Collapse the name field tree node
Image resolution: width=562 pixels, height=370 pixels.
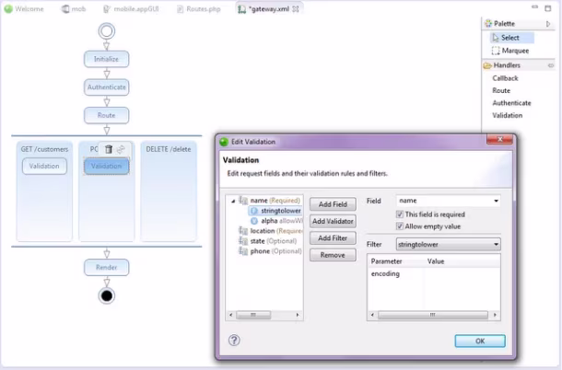tap(233, 201)
